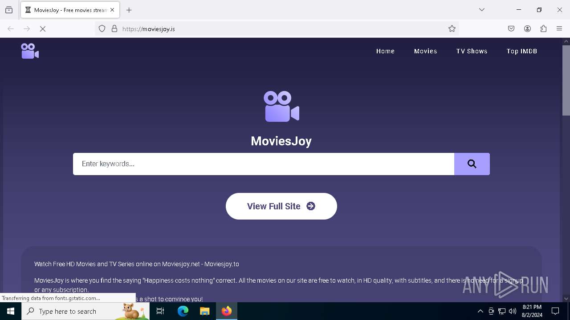Click the Windows taskbar search box

[x=85, y=311]
